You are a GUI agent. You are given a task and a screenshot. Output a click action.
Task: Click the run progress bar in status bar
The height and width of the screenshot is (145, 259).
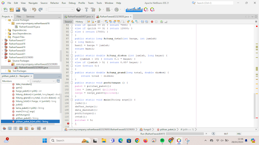tap(185, 134)
